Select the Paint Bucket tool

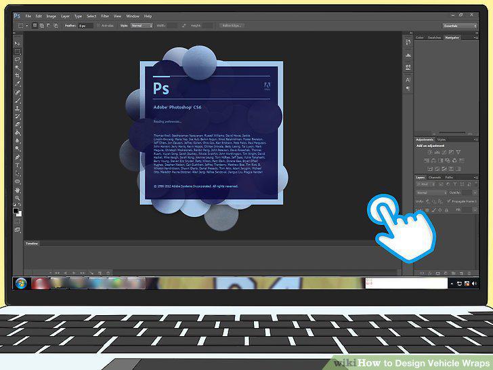click(x=18, y=133)
